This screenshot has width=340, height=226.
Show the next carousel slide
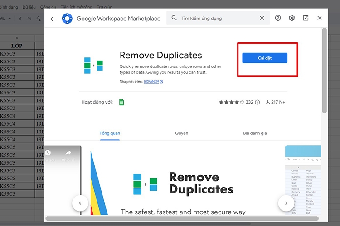[286, 203]
